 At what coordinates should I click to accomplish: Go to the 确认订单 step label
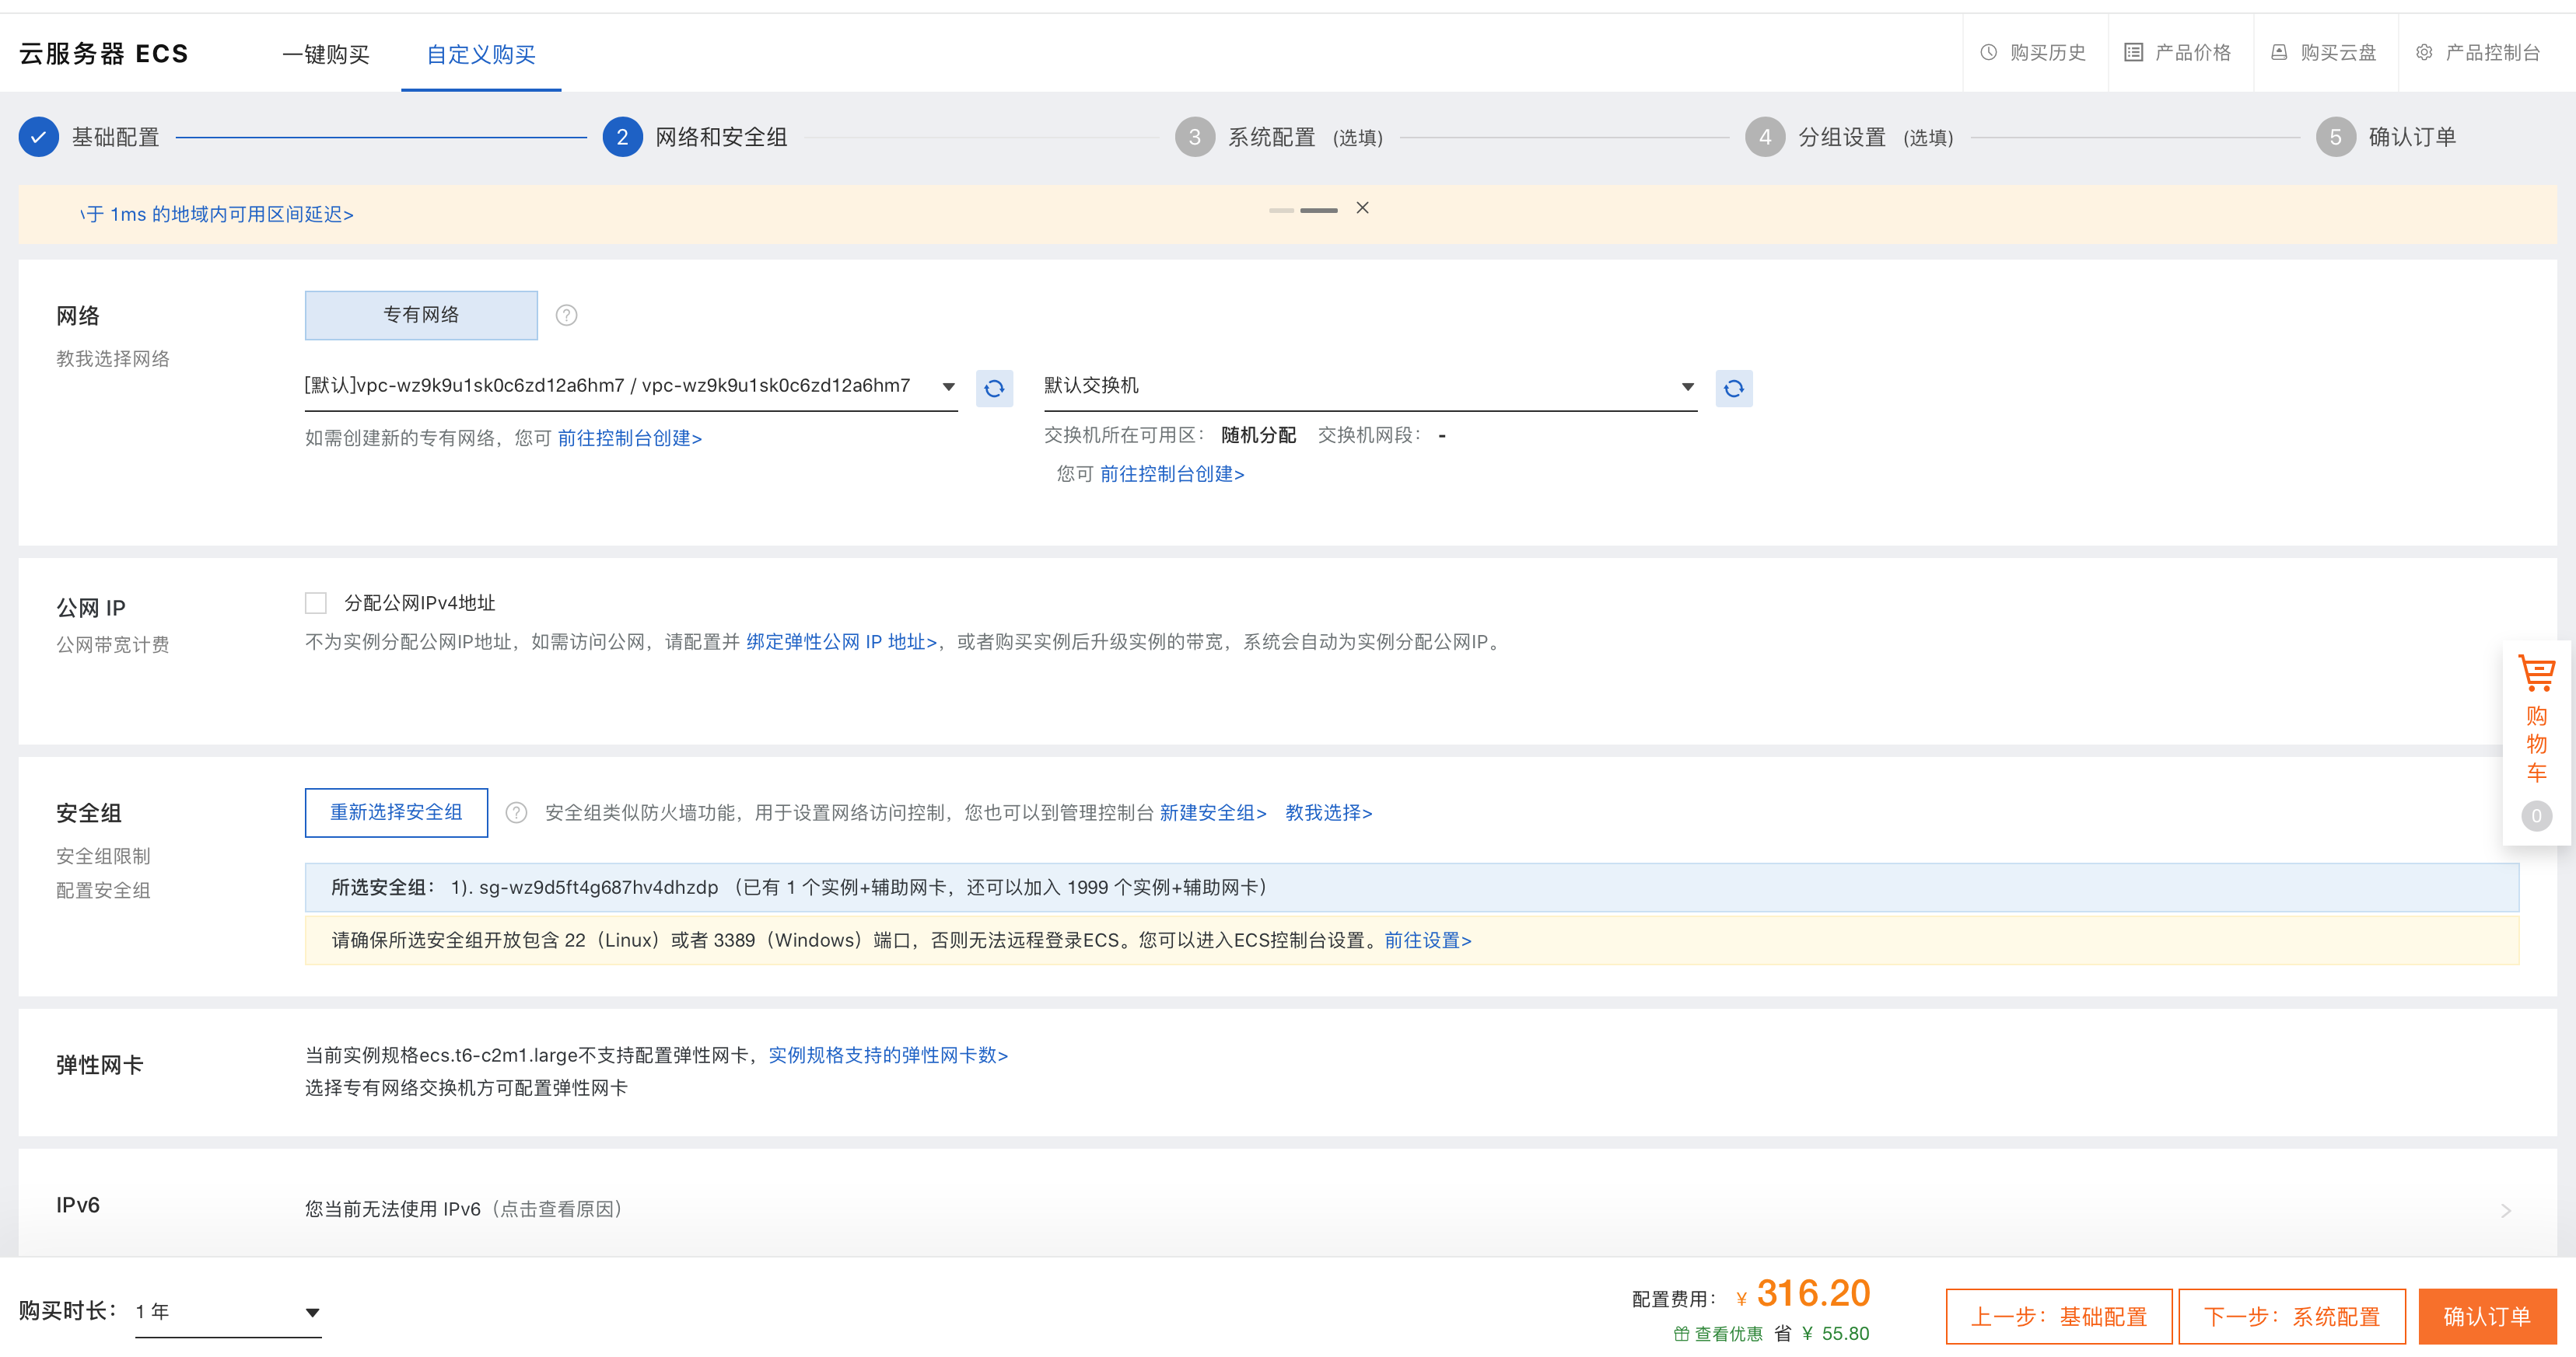[x=2412, y=137]
